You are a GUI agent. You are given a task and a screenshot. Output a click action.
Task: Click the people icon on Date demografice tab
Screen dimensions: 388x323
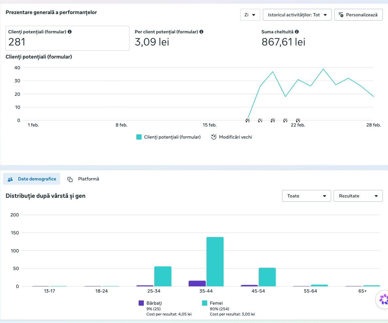point(10,179)
